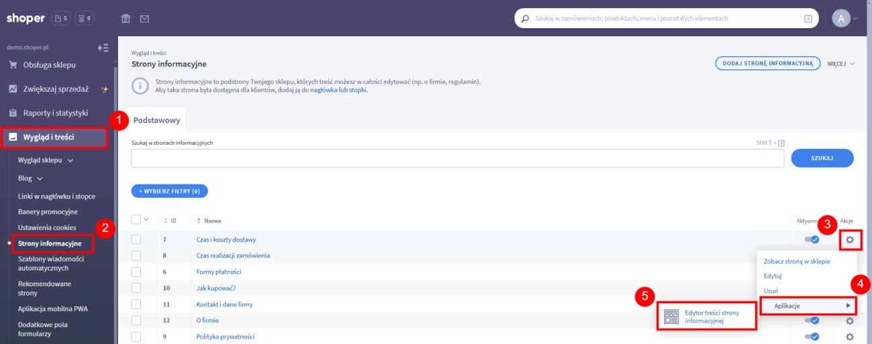
Task: Open the WIĘCEJ dropdown
Action: click(x=840, y=64)
